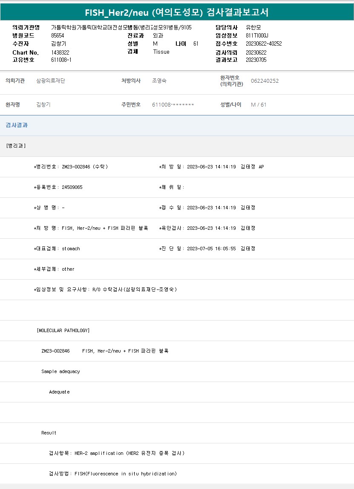The width and height of the screenshot is (354, 489).
Task: Click the report title 검사결과보고서 banner
Action: pyautogui.click(x=177, y=12)
